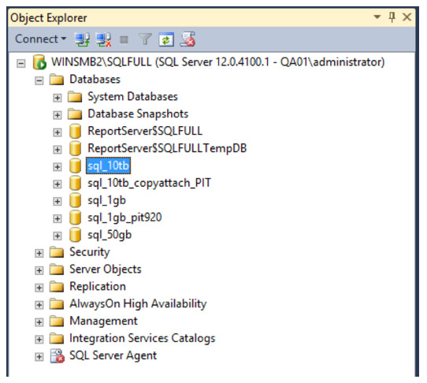Image resolution: width=427 pixels, height=383 pixels.
Task: Select the ReportServer$SQLFULLTempDB database
Action: (x=167, y=148)
